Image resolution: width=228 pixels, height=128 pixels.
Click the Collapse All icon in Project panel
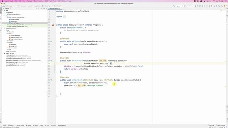(x=41, y=9)
